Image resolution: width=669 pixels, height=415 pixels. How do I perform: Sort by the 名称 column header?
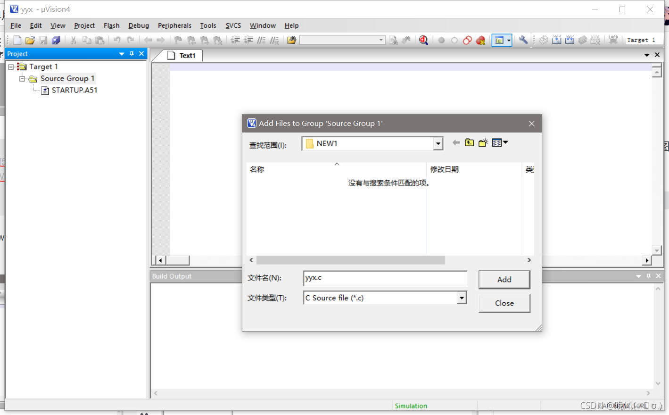[336, 169]
